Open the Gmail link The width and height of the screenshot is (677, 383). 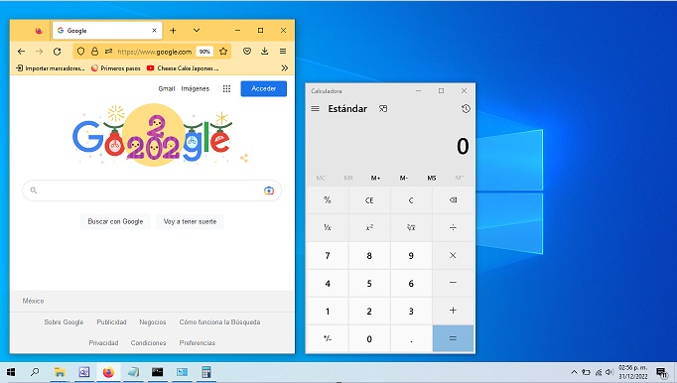click(x=167, y=88)
